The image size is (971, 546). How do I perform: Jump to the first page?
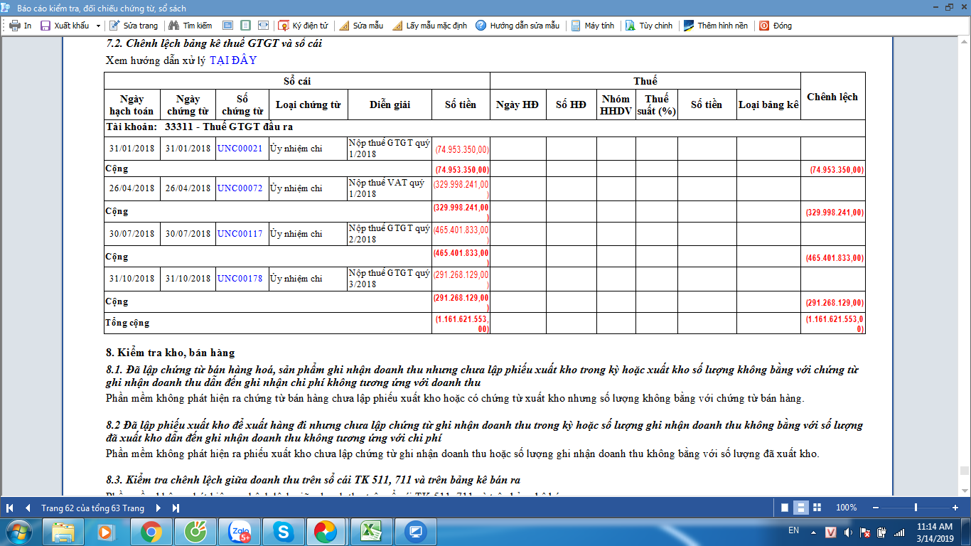coord(10,508)
